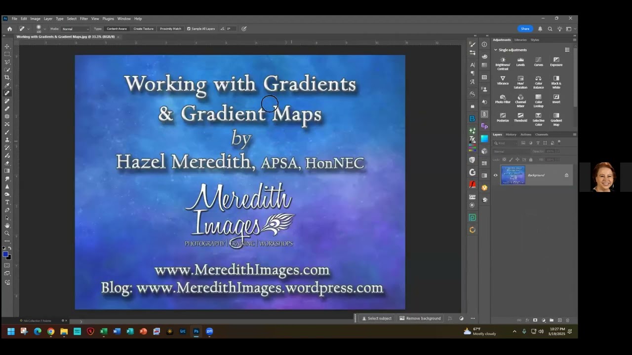Click the foreground color swatch

pos(5,254)
